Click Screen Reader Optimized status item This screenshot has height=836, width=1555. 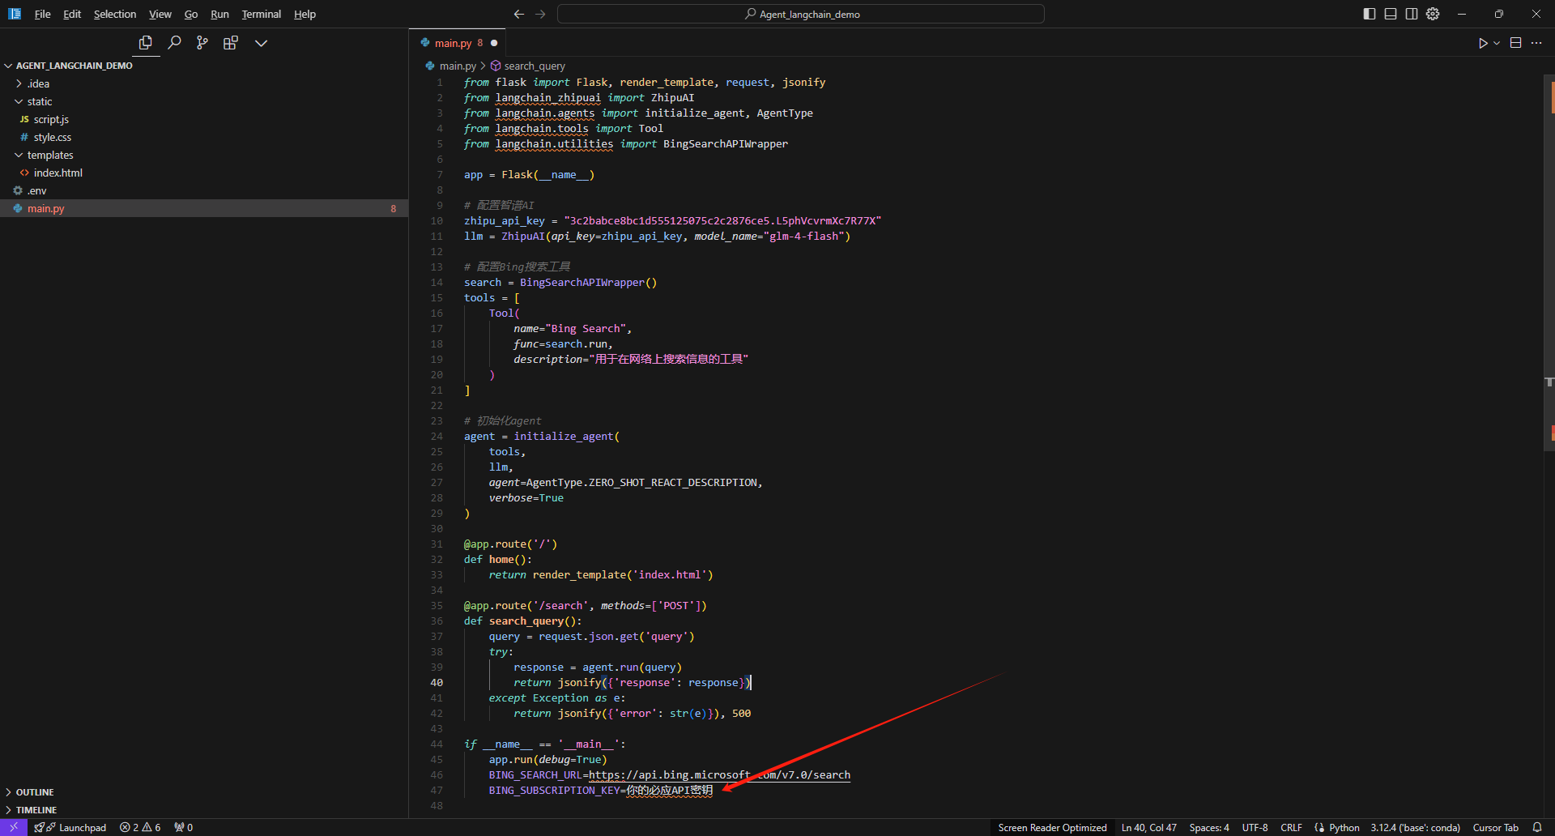(1052, 827)
